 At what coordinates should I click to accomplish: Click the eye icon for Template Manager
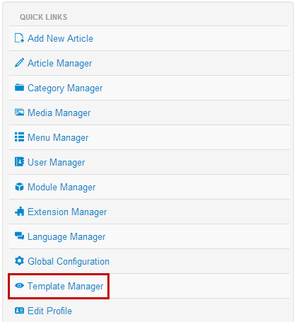[x=19, y=286]
